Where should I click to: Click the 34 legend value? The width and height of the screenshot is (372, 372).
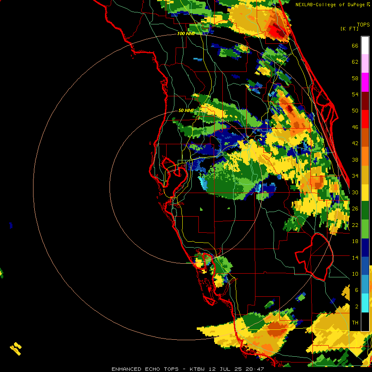[x=355, y=176]
